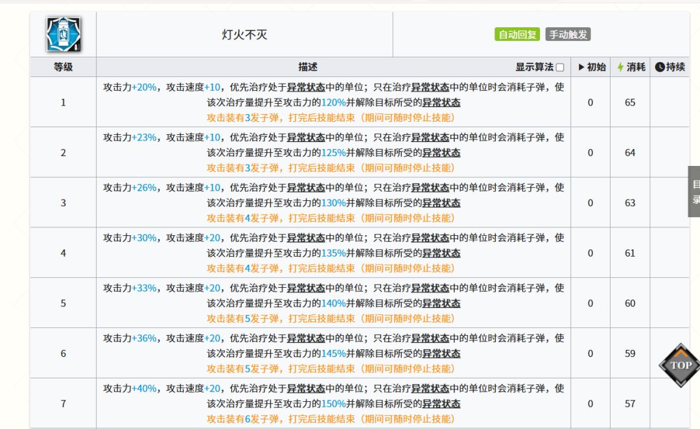Click the 描述 column header
Image resolution: width=700 pixels, height=429 pixels.
(308, 67)
